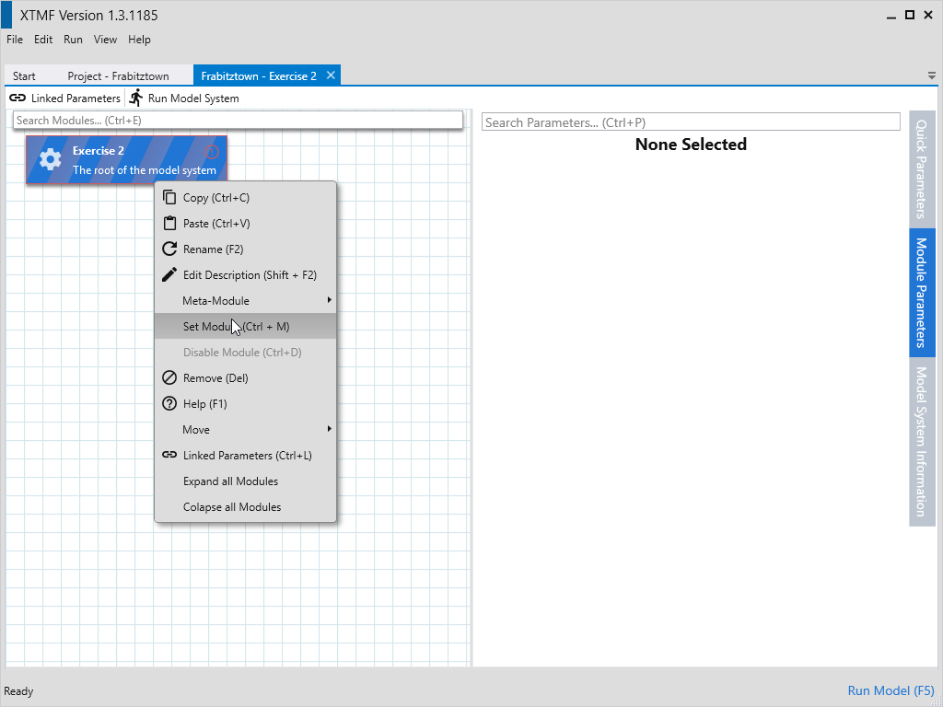Click the Remove prohibition icon

169,378
